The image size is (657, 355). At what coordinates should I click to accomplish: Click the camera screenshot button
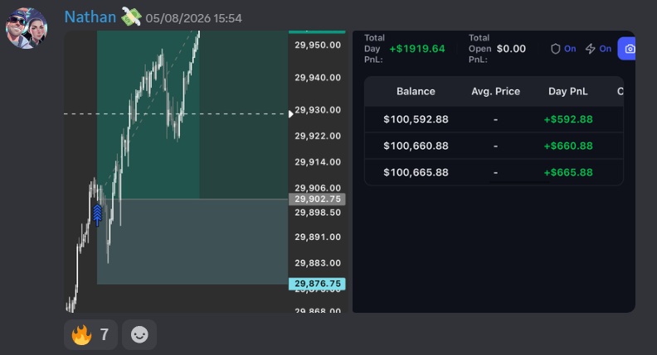[627, 49]
